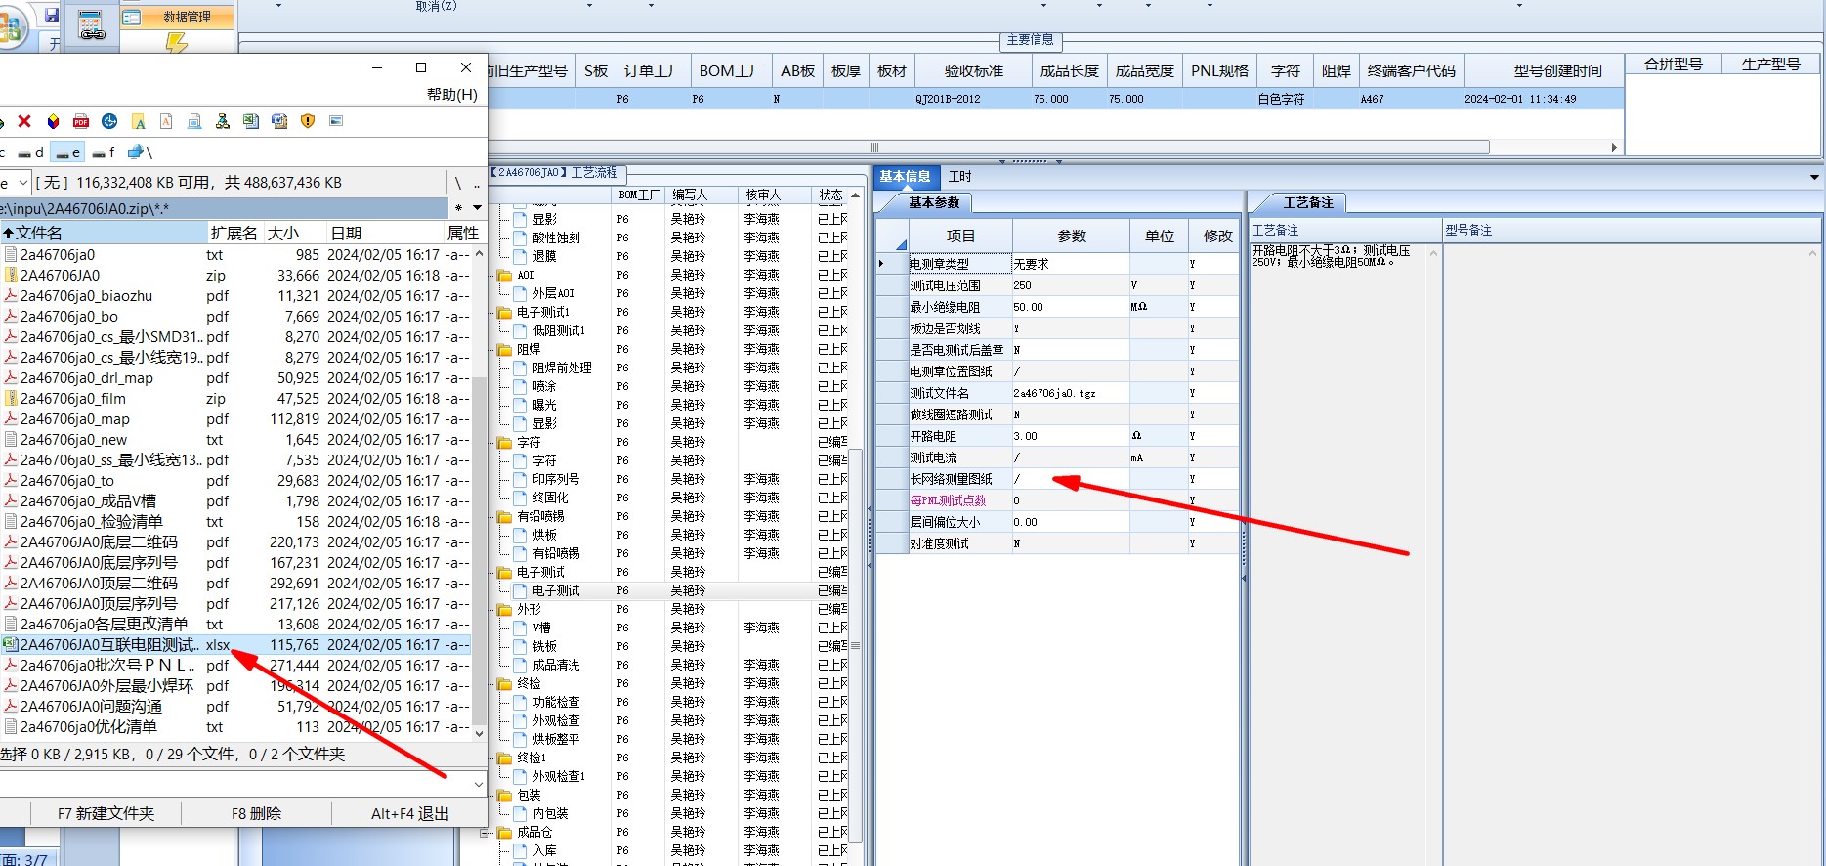The image size is (1826, 866).
Task: Go to parent directory two-dots button
Action: point(477,183)
